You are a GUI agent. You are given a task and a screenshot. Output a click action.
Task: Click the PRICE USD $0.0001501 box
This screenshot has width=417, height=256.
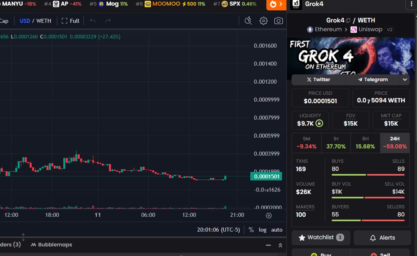320,98
